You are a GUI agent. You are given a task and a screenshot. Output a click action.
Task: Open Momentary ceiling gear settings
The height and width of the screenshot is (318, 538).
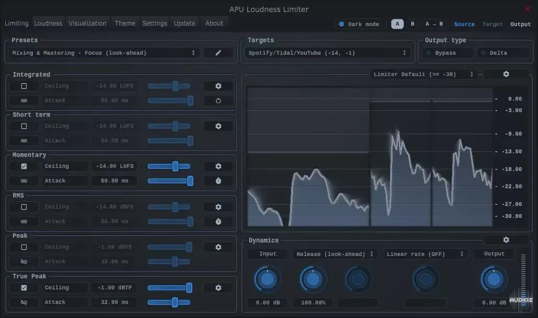[x=218, y=166]
